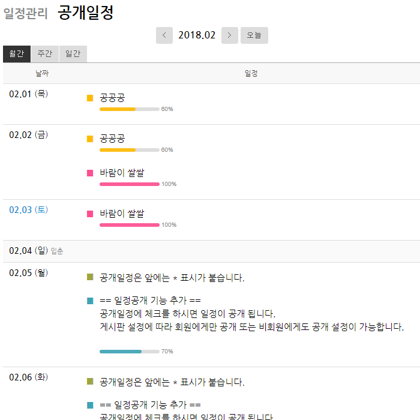
Task: Go to previous month with left chevron
Action: point(164,35)
